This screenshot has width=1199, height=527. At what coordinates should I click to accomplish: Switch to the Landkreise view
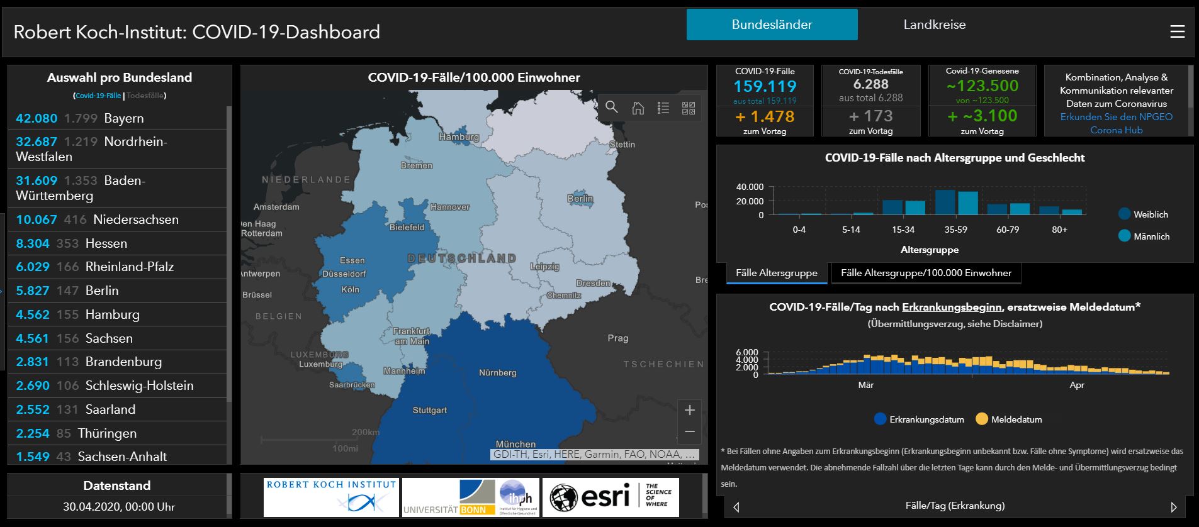(935, 25)
